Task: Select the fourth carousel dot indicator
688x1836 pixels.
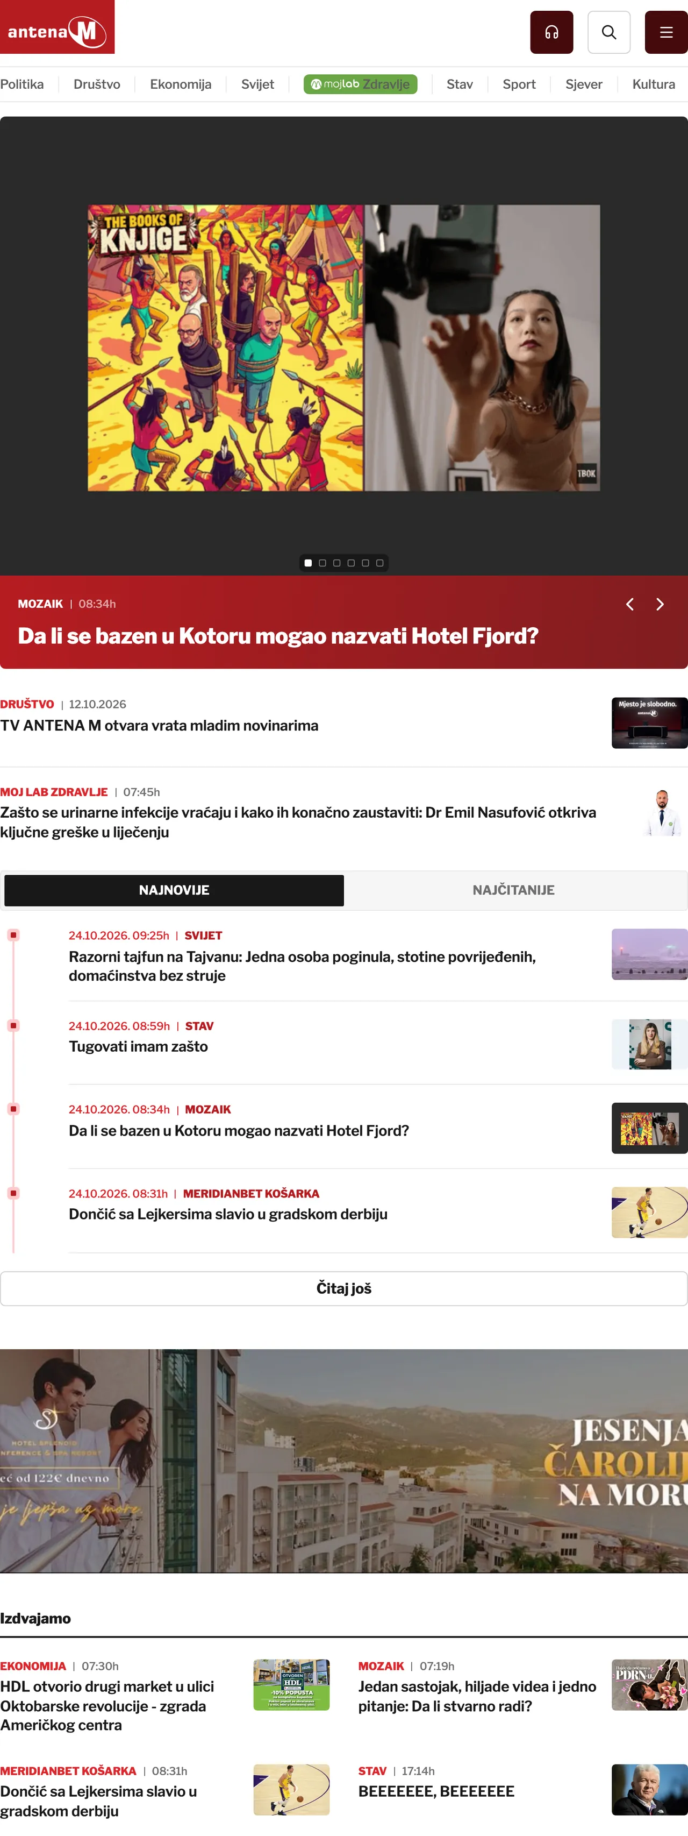Action: click(351, 563)
